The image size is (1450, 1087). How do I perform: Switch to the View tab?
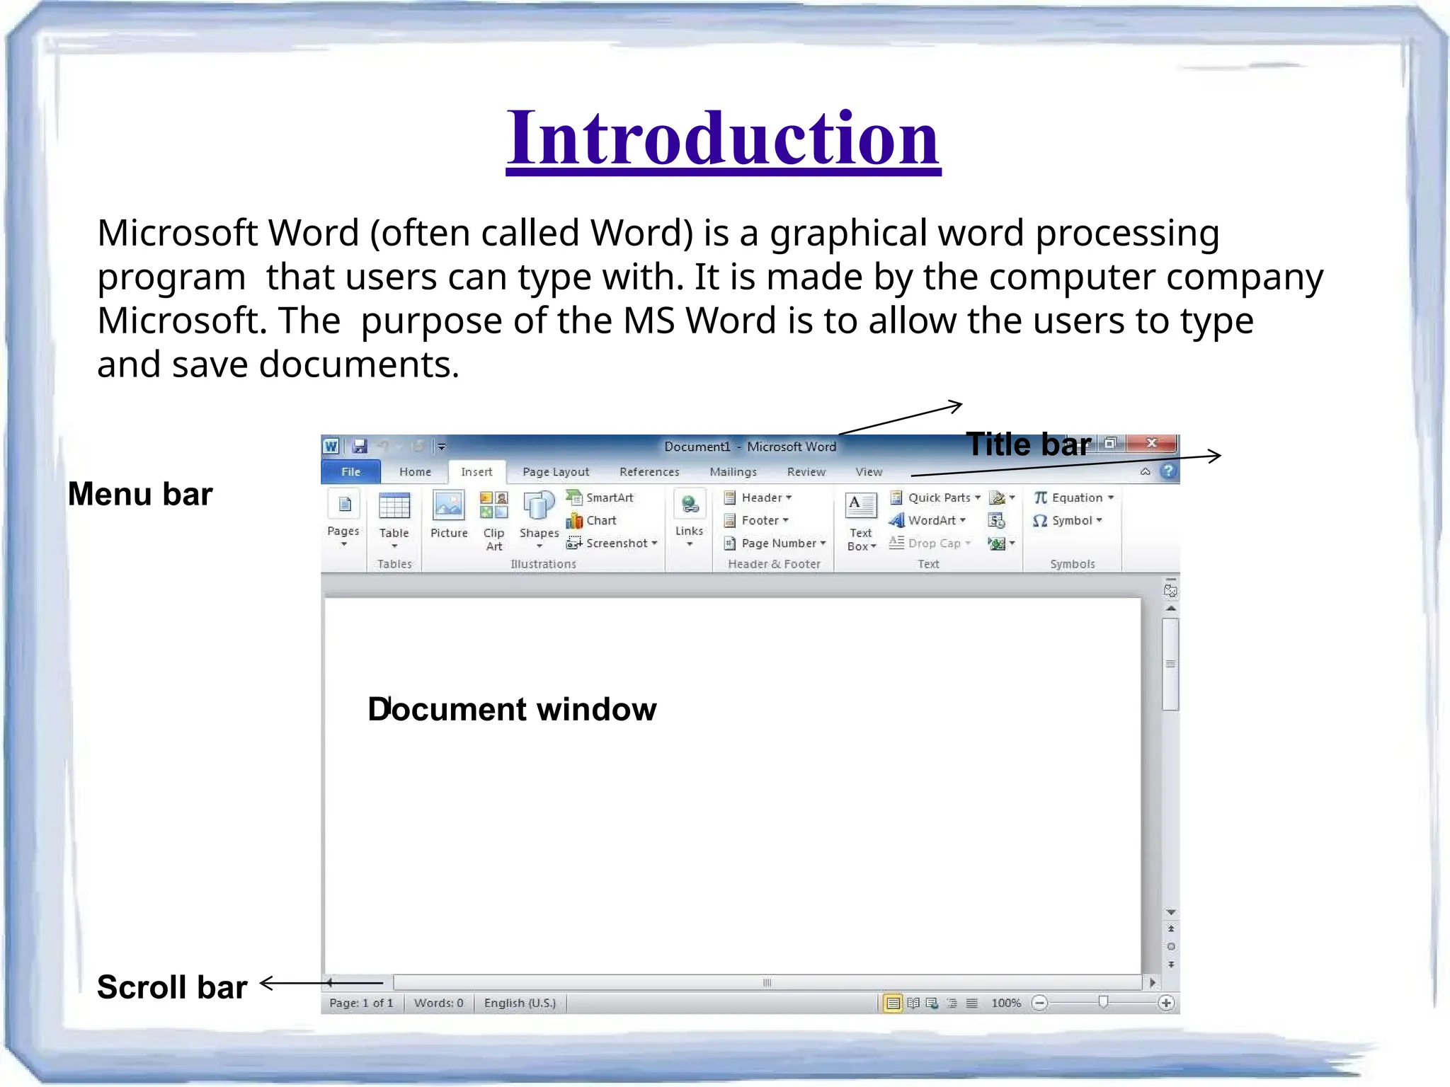click(869, 471)
